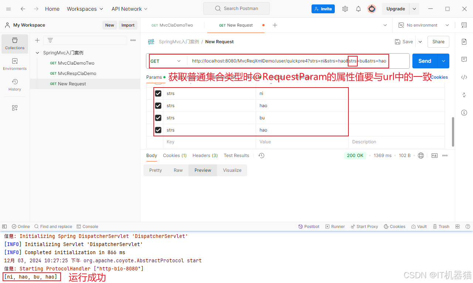This screenshot has height=283, width=473.
Task: Collapse the SpringMvc入门案例 collection
Action: tap(37, 53)
